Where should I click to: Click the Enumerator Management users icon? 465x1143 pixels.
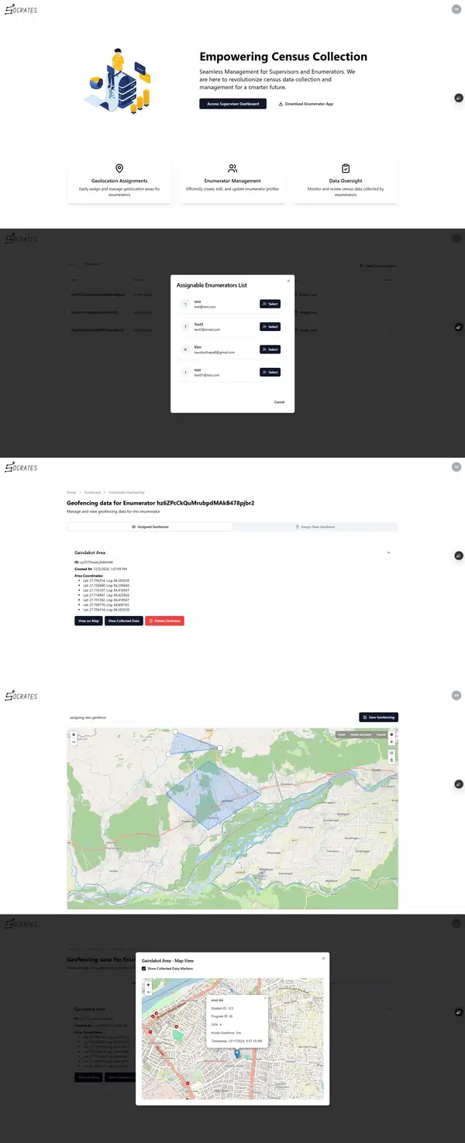pos(232,168)
